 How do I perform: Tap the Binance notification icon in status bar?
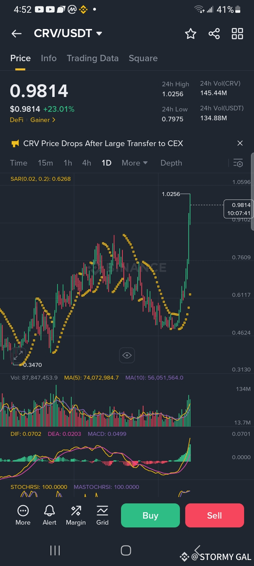[83, 10]
